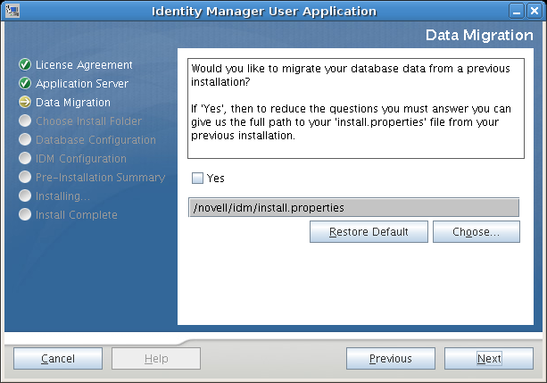This screenshot has width=547, height=383.
Task: Click the License Agreement green checkmark icon
Action: click(x=25, y=65)
